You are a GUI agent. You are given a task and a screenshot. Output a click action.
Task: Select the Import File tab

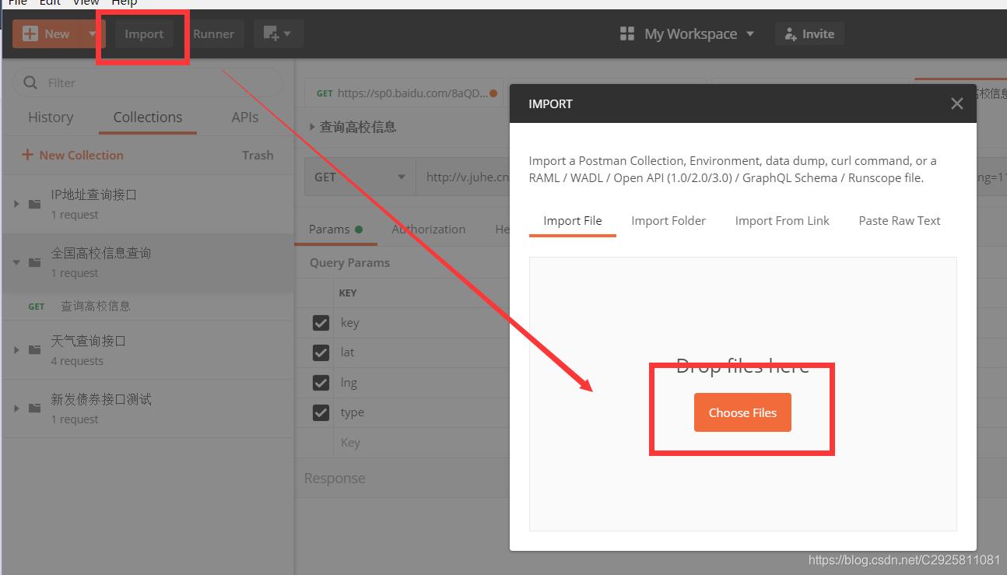(573, 221)
